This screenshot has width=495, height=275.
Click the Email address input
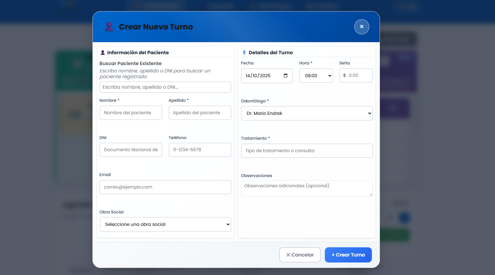pos(165,187)
